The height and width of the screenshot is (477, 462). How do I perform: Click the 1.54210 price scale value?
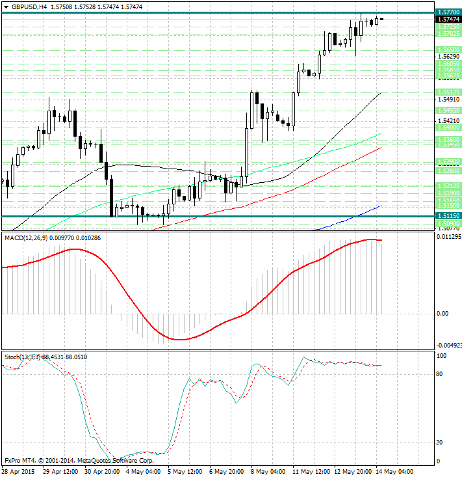(448, 121)
